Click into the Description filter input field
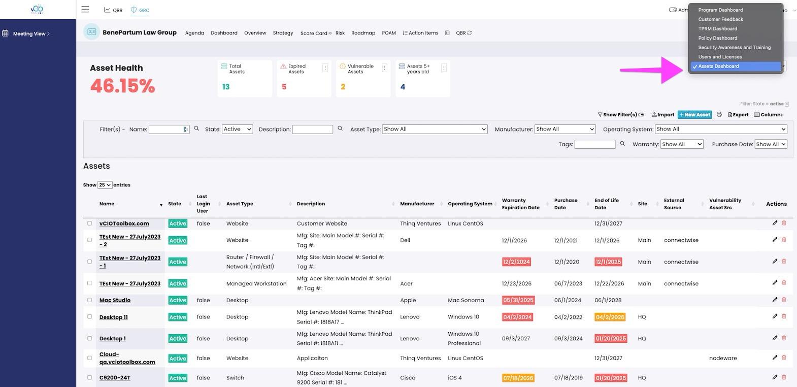The image size is (797, 387). click(313, 130)
